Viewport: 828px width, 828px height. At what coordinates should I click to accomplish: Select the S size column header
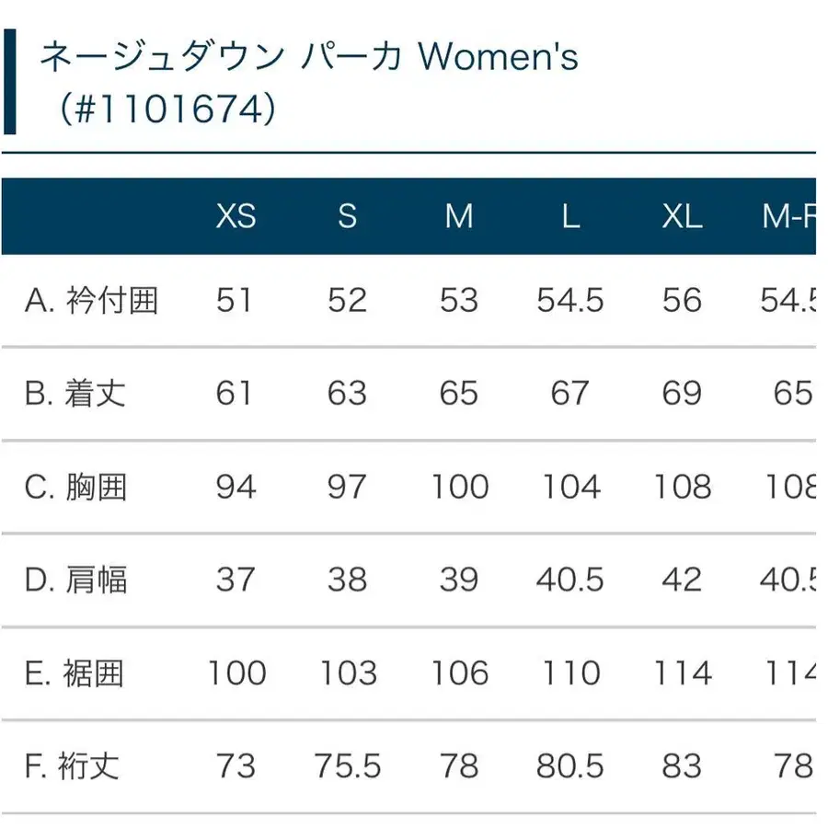[x=347, y=216]
